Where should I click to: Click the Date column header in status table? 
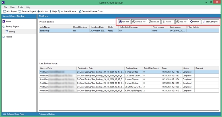click(172, 68)
